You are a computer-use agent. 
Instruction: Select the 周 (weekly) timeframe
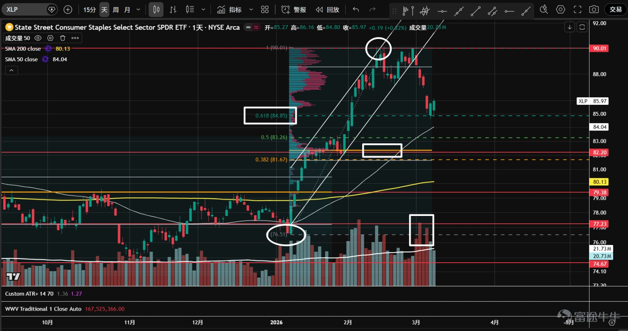pyautogui.click(x=116, y=9)
